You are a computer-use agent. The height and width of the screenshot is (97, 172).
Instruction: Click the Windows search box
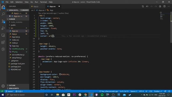coord(25,95)
